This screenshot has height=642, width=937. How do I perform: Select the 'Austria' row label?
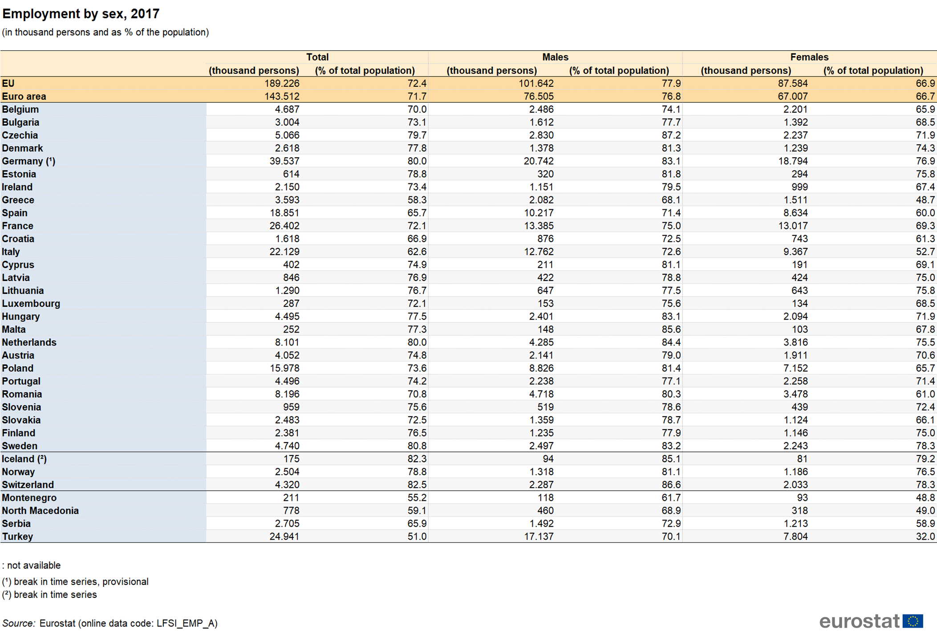click(18, 355)
